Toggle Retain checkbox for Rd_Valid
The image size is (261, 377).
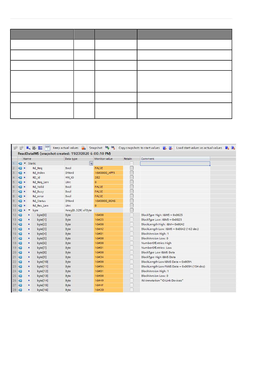click(132, 187)
